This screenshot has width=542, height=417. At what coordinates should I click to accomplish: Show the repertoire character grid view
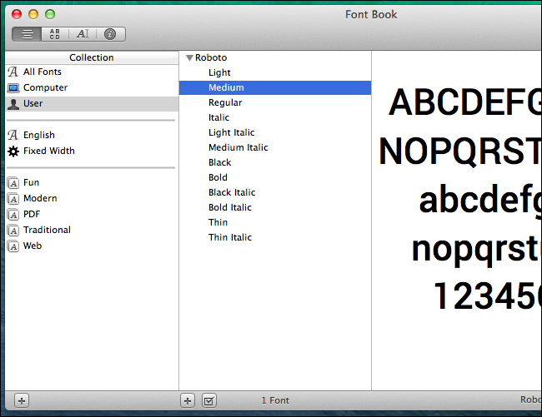(54, 34)
